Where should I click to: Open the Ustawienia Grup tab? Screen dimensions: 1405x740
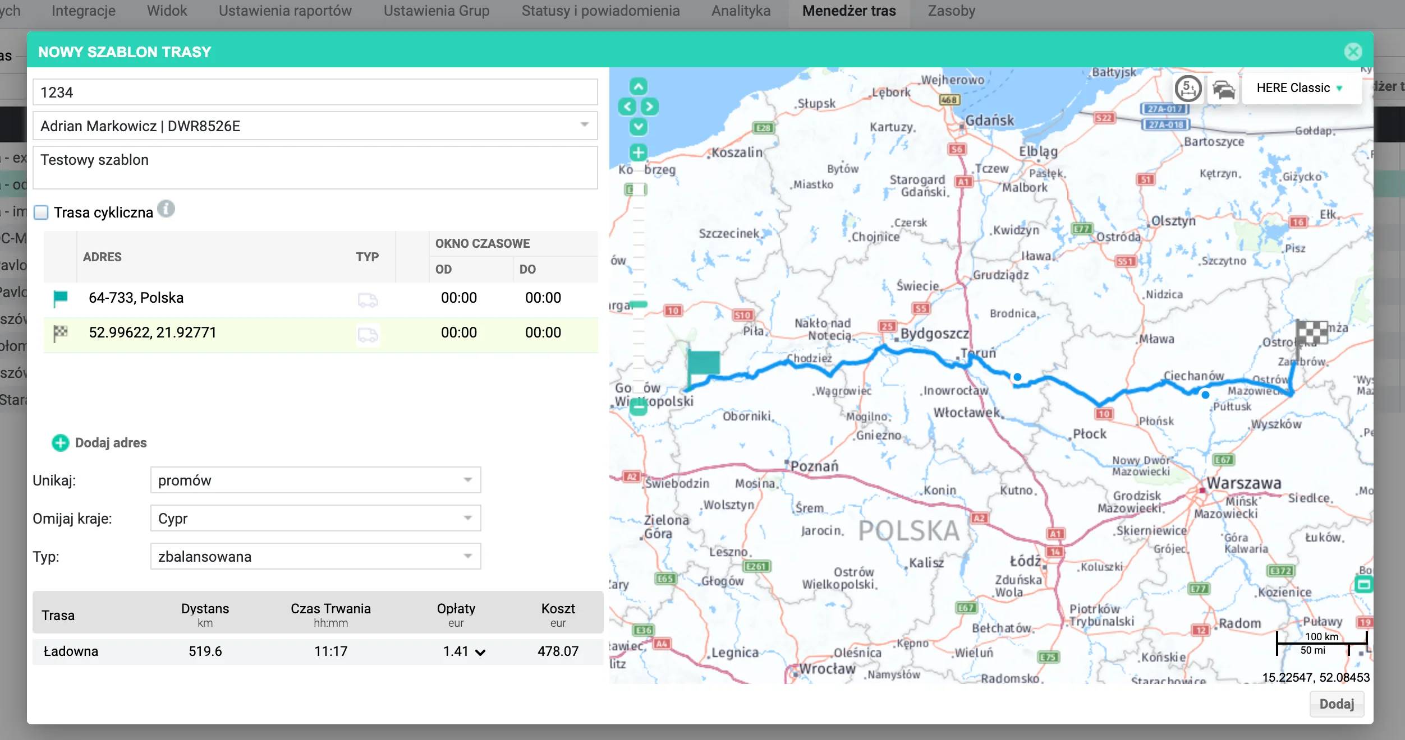click(437, 11)
